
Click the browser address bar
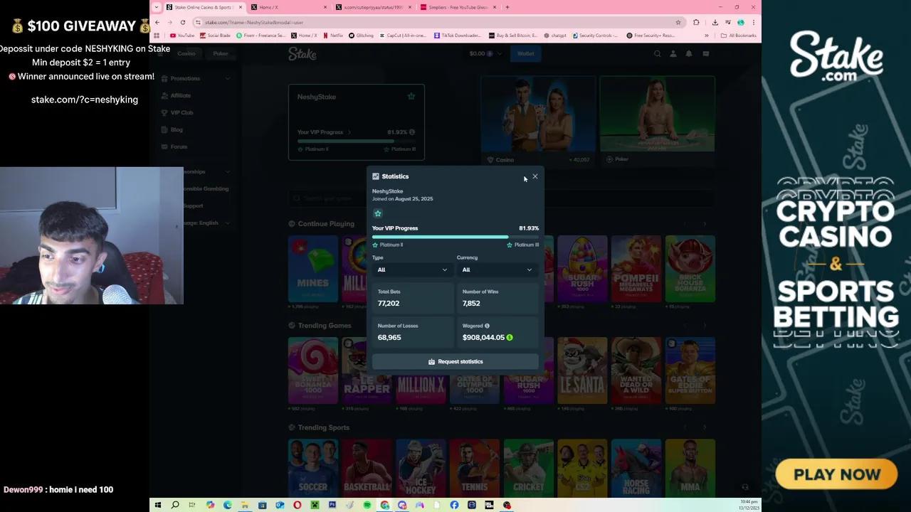coord(356,22)
